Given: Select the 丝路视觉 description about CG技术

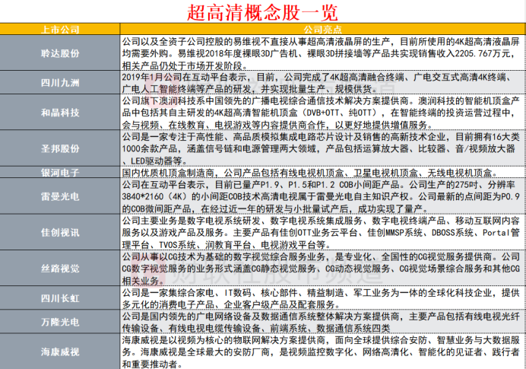Looking at the screenshot, I should 321,269.
